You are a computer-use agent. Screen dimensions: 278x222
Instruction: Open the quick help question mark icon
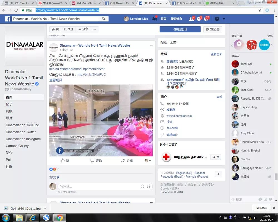(x=217, y=19)
